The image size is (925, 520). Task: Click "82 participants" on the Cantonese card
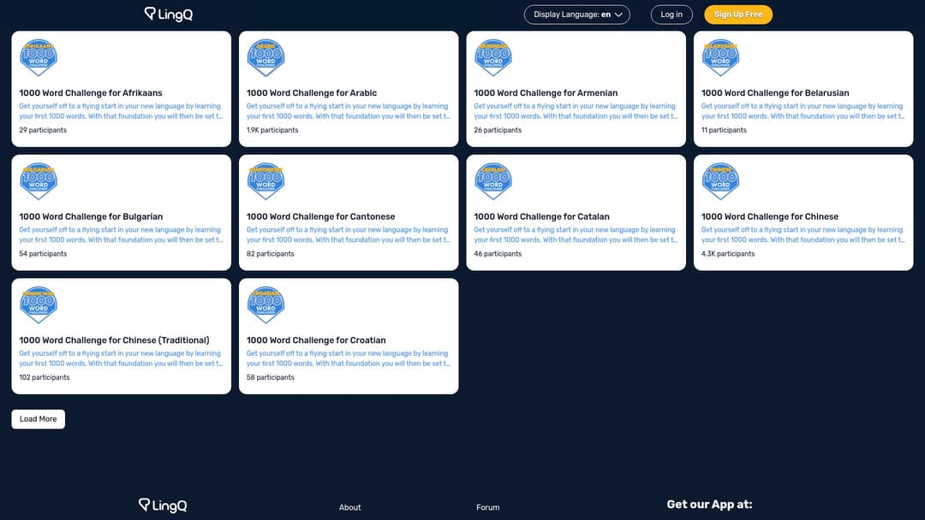point(270,254)
